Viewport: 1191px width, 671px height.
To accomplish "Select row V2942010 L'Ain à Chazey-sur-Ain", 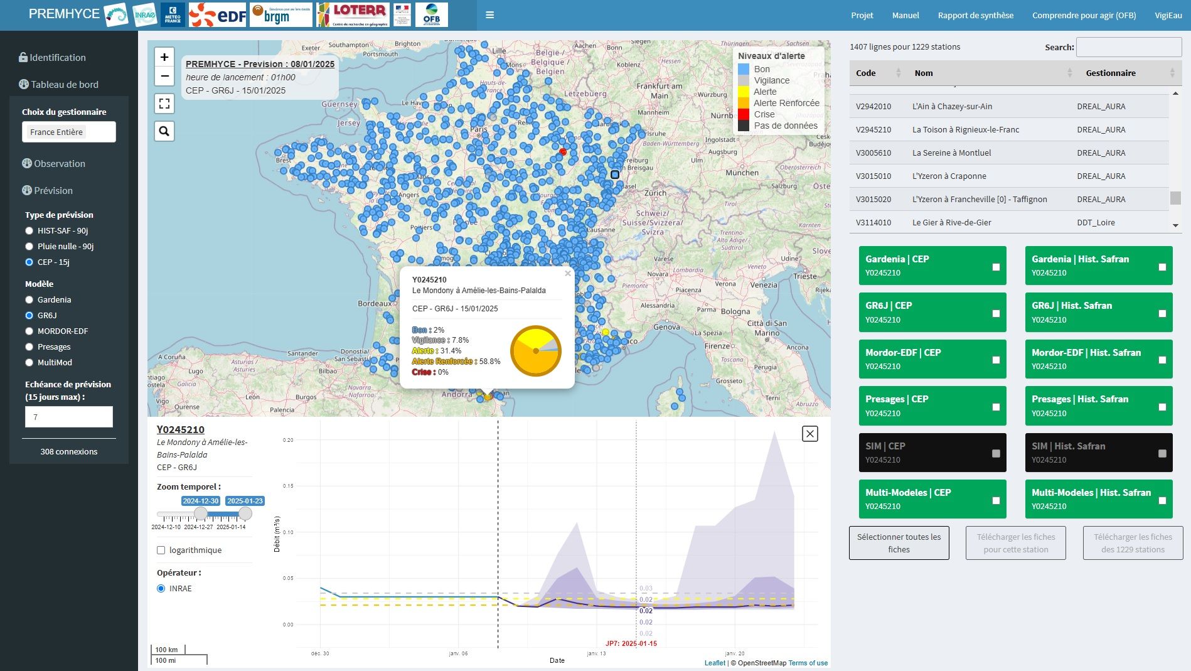I will click(1009, 106).
